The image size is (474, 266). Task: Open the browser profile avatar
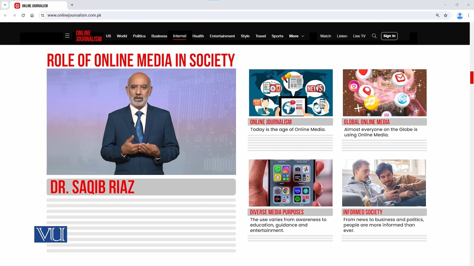[460, 16]
